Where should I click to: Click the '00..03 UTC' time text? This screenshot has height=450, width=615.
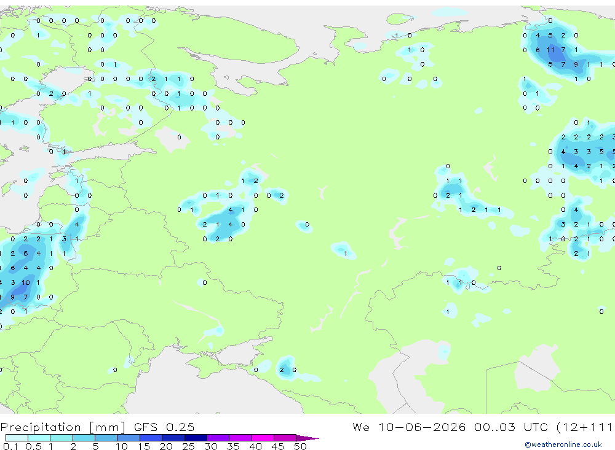(510, 427)
